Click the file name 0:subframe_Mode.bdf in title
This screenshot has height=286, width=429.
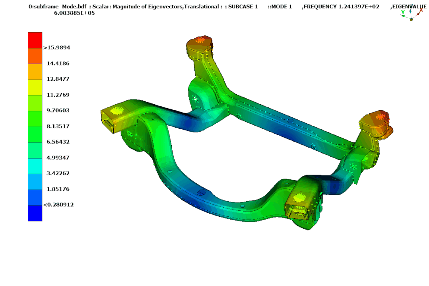[58, 7]
